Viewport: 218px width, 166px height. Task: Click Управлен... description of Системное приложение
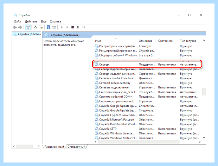(x=146, y=101)
